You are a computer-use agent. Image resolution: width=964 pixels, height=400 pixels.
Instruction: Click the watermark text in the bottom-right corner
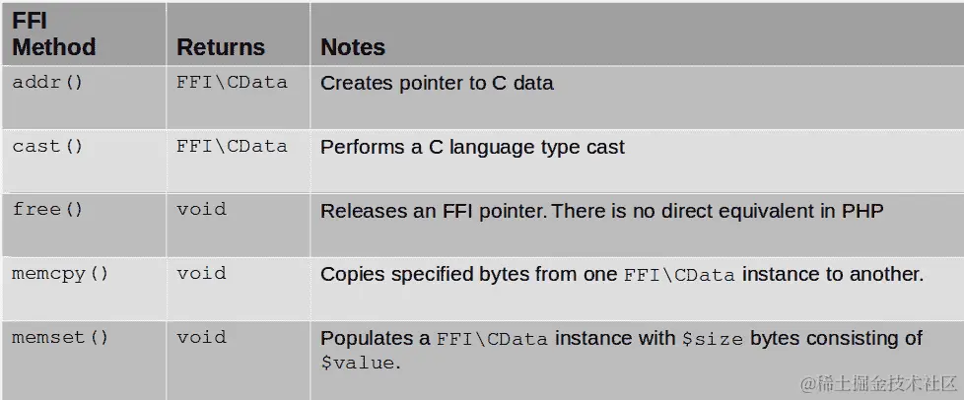pos(879,380)
